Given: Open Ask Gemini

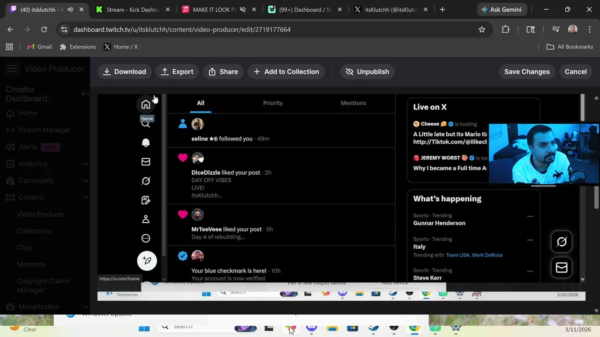Looking at the screenshot, I should click(501, 9).
